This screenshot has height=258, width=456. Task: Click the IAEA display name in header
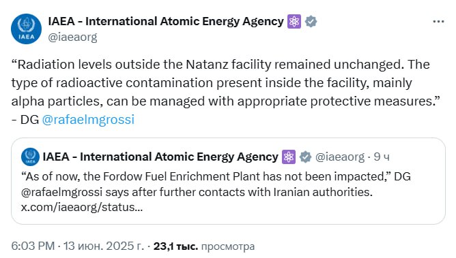pos(166,22)
